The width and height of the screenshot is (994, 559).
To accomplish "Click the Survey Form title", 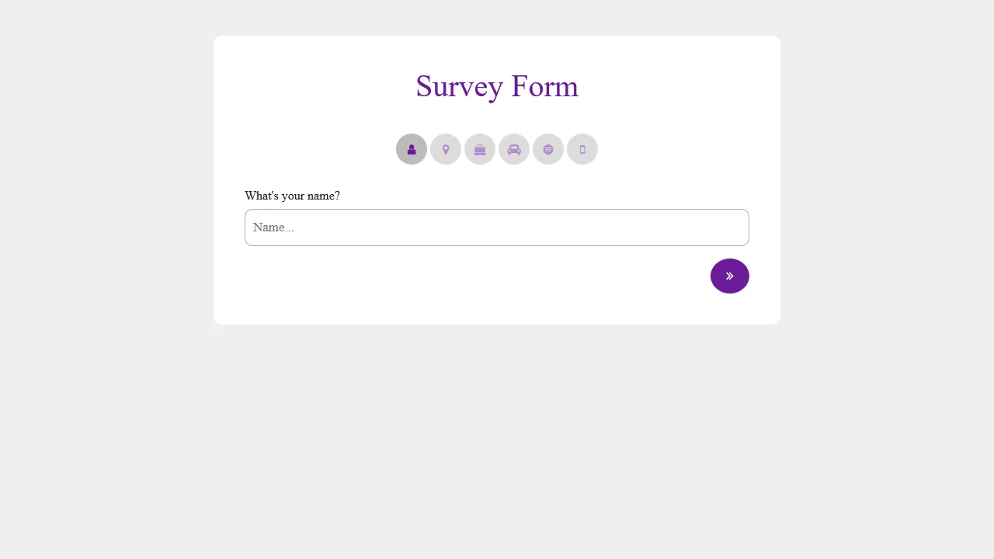I will [x=497, y=86].
